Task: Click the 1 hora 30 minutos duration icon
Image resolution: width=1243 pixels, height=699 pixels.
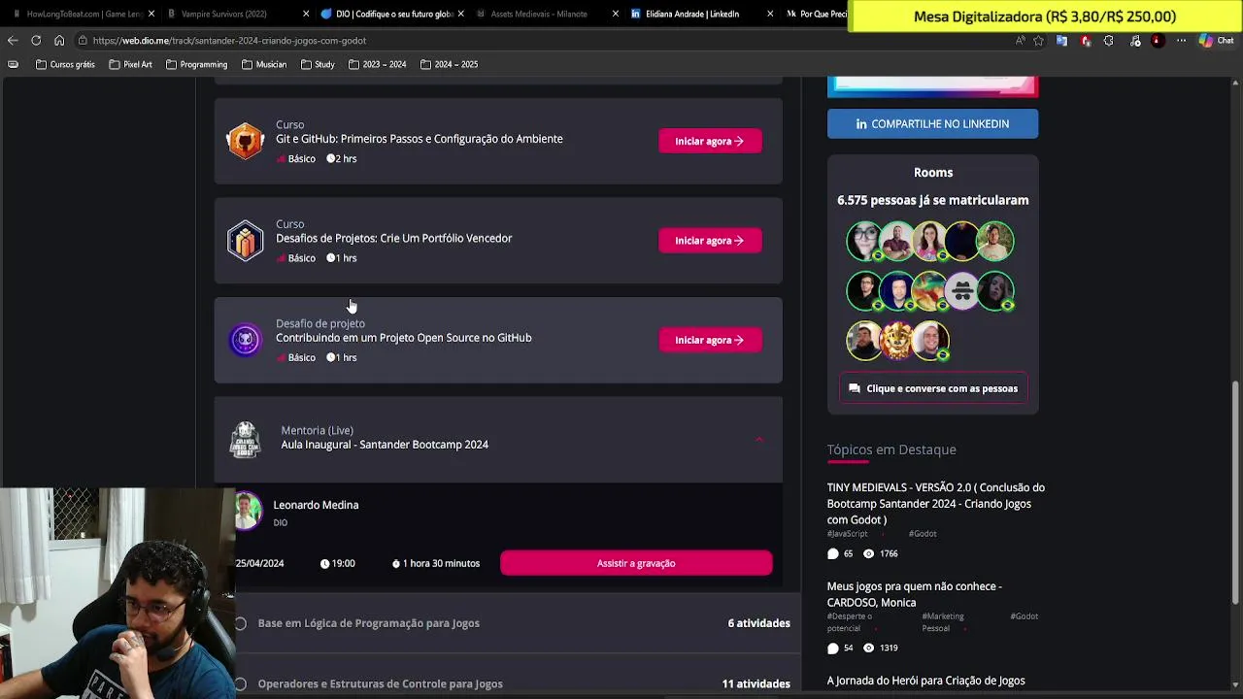Action: point(396,563)
